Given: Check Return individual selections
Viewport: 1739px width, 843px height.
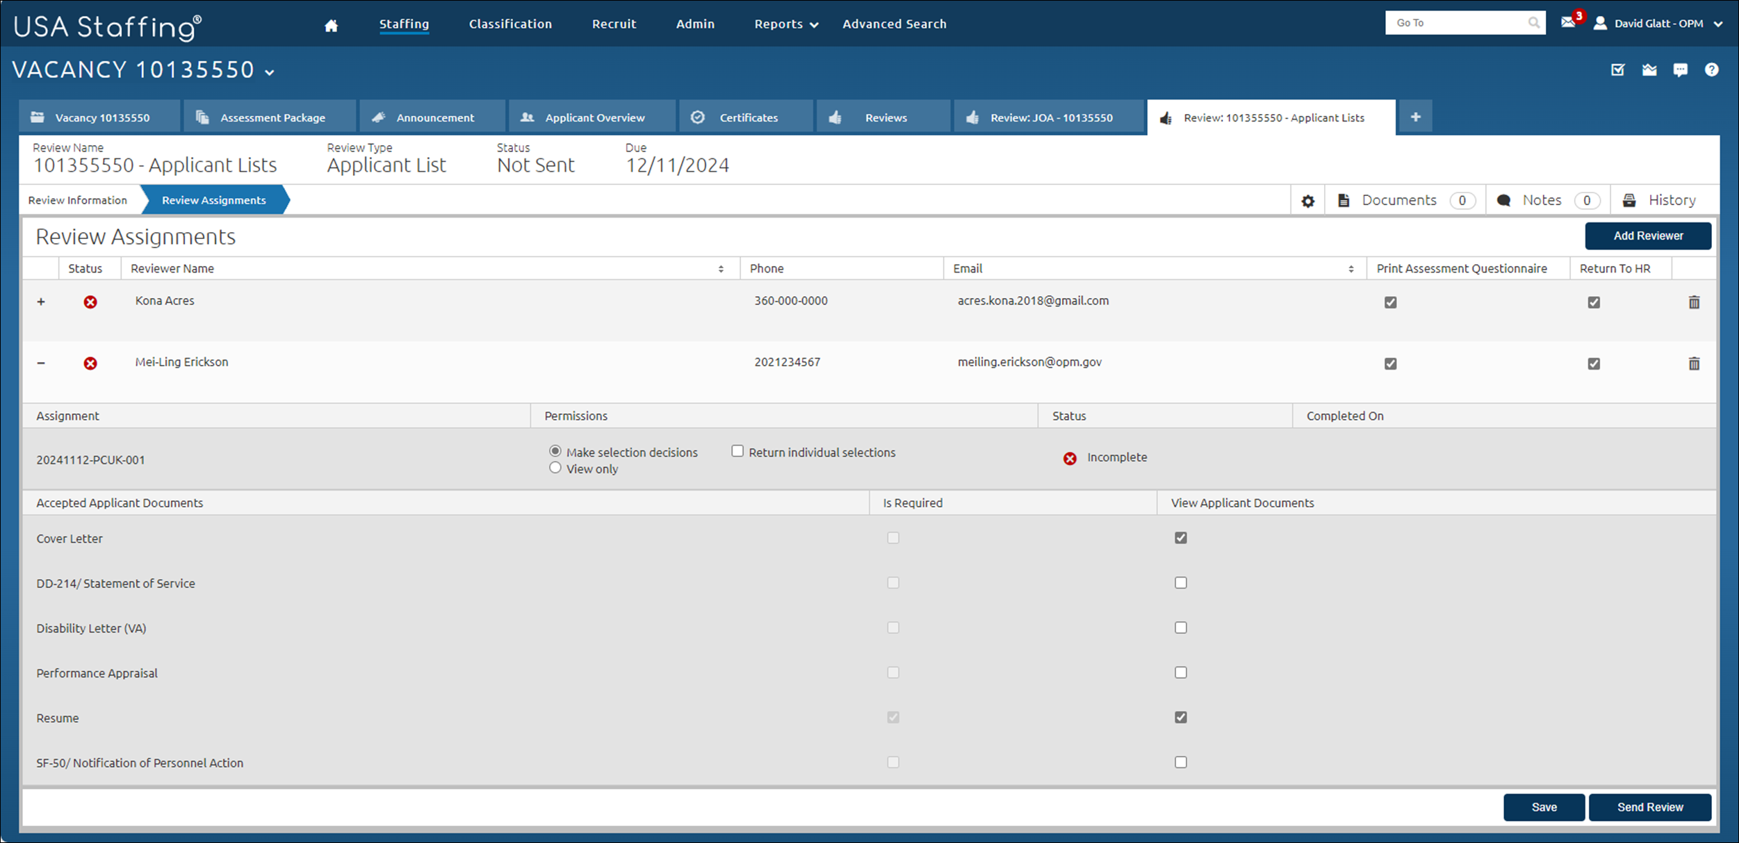Looking at the screenshot, I should click(x=737, y=451).
